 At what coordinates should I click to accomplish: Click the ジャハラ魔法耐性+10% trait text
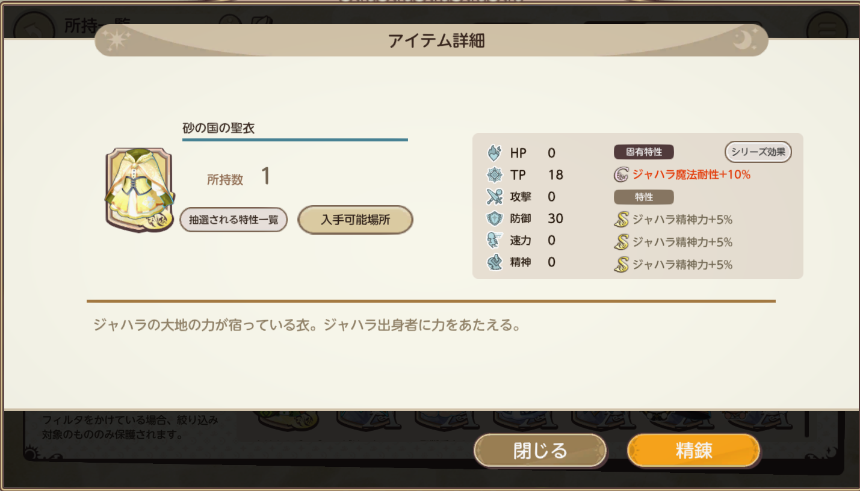point(691,174)
